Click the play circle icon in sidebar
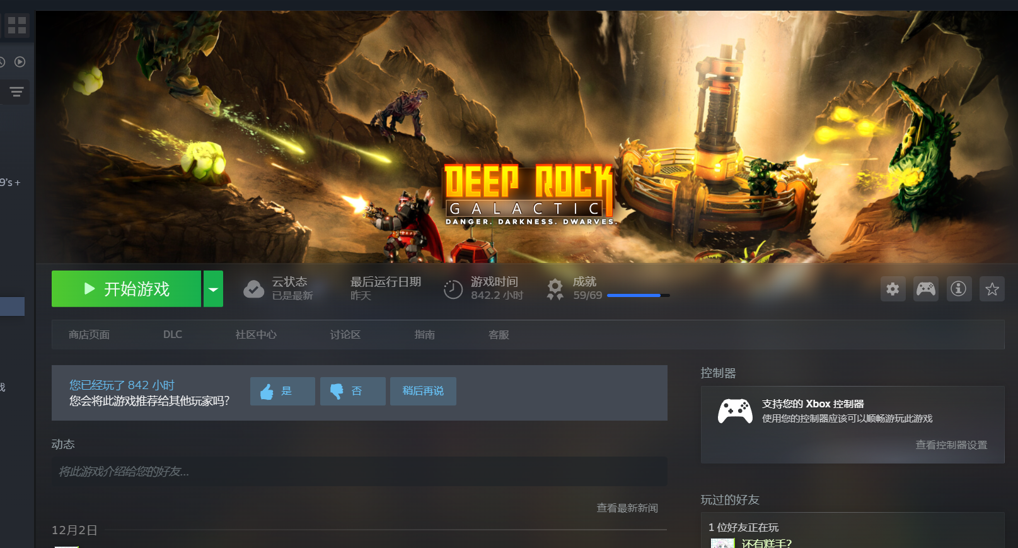1018x548 pixels. [x=20, y=62]
